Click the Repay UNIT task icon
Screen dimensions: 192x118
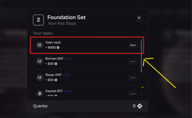(x=39, y=77)
